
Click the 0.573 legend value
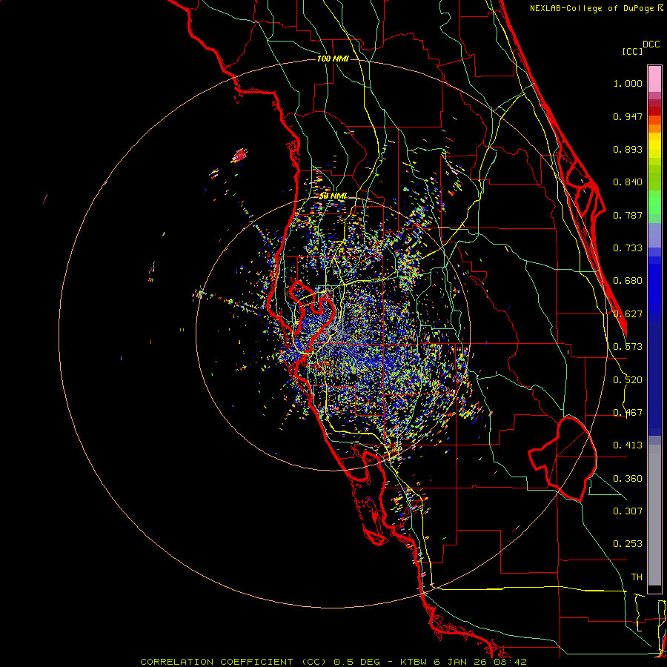point(628,347)
